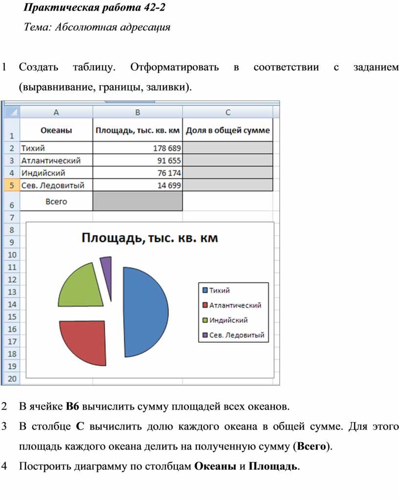399x500 pixels.
Task: Select the highlighted row 5 header
Action: pos(11,186)
